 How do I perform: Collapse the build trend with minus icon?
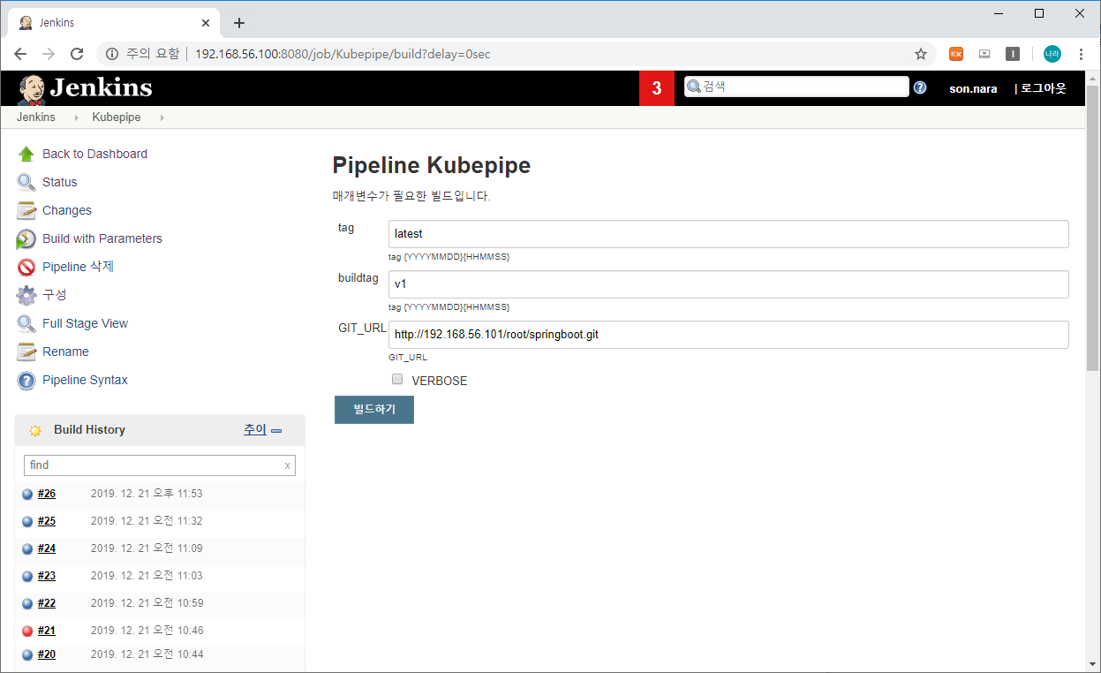click(x=276, y=431)
